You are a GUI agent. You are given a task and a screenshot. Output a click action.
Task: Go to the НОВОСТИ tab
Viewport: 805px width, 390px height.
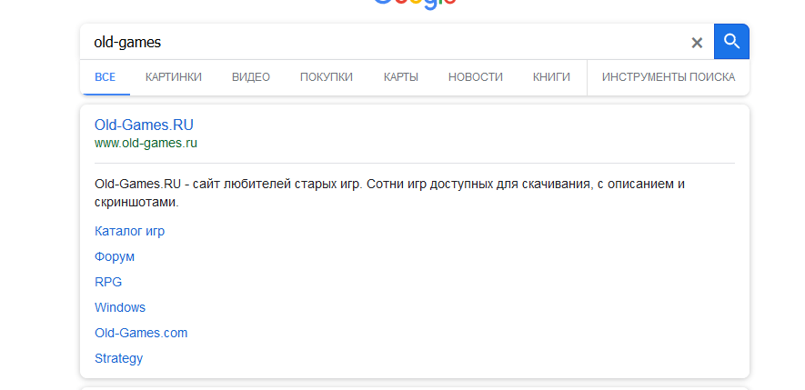click(x=476, y=77)
